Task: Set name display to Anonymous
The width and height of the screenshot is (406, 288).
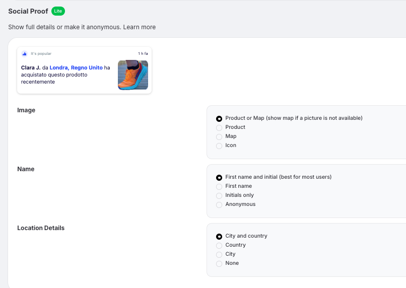Action: [x=219, y=205]
